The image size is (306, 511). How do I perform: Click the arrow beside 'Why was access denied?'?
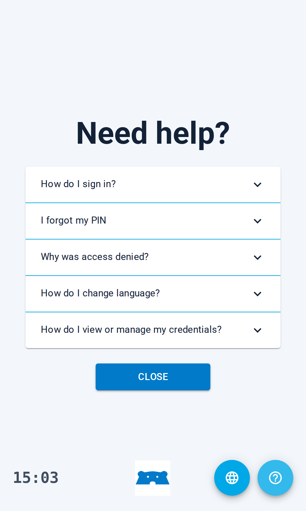pyautogui.click(x=258, y=257)
